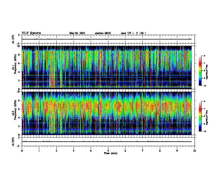219x169 pixels.
Task: Click inside the ch.2 spectrogram panel
Action: click(107, 113)
